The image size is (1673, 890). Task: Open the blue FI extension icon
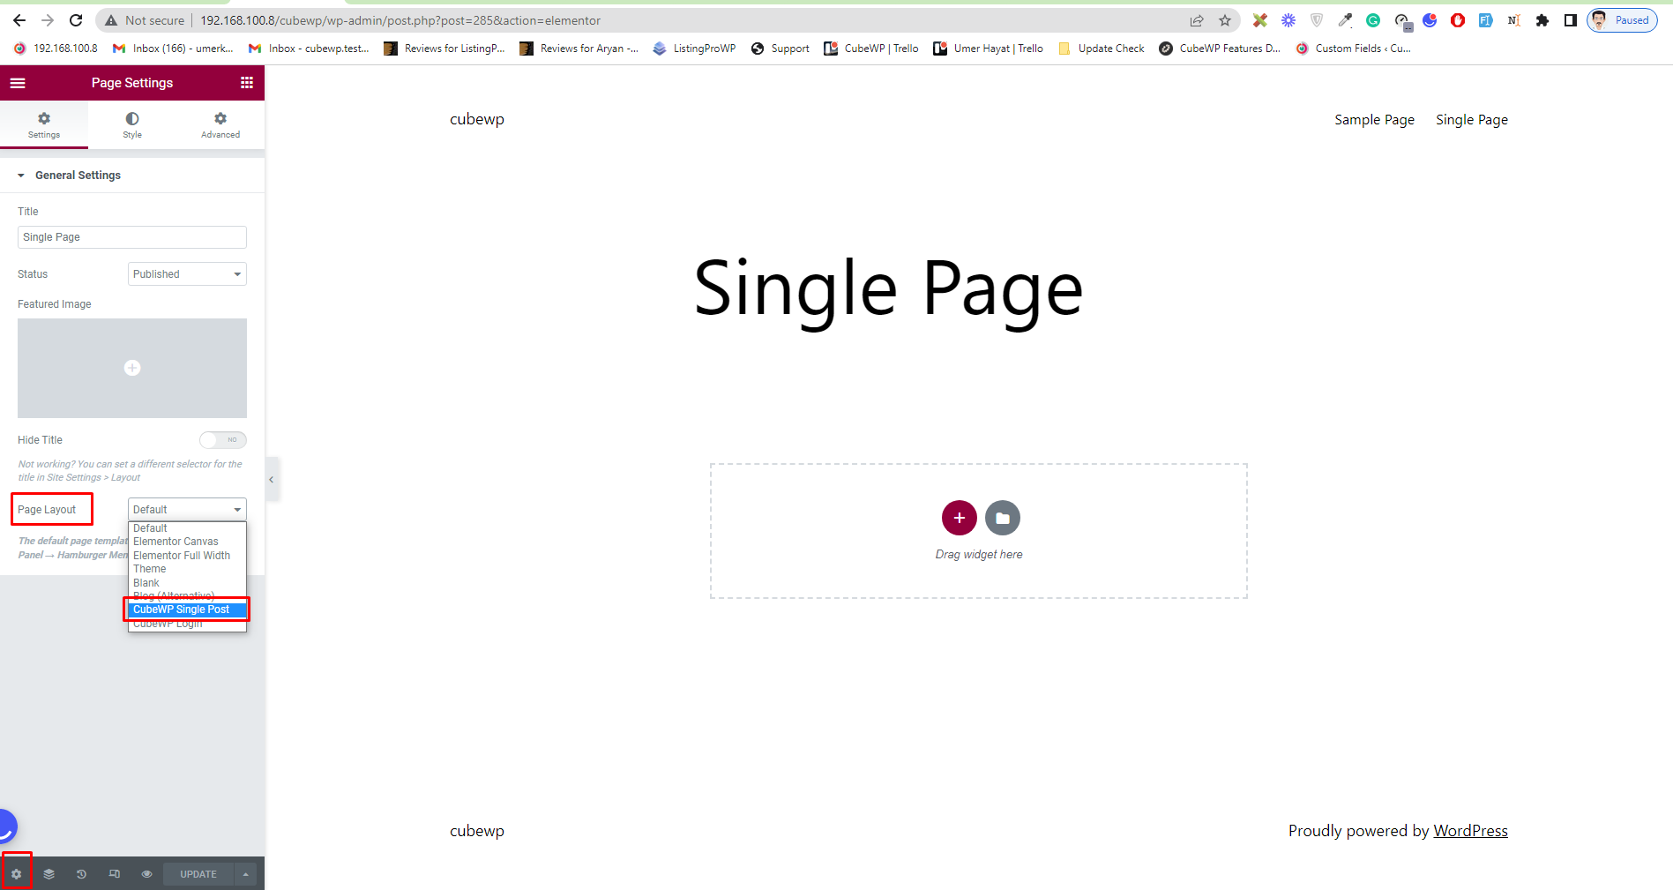click(x=1486, y=20)
